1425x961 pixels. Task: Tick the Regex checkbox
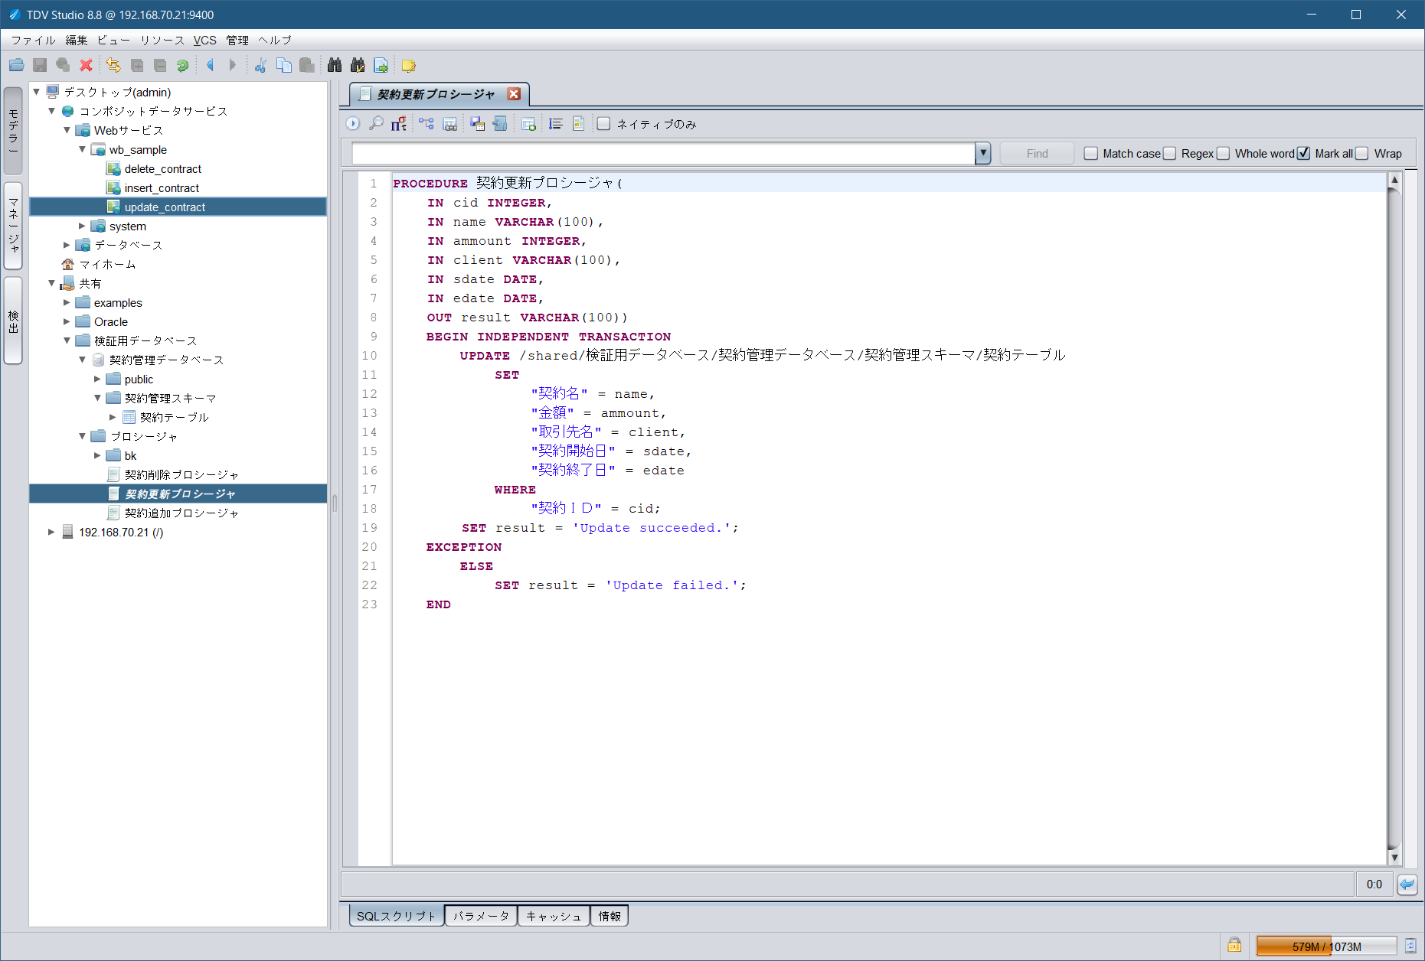(x=1170, y=154)
